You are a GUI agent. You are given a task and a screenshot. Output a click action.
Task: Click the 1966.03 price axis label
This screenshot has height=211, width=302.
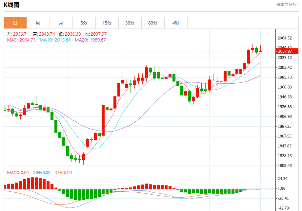point(285,87)
